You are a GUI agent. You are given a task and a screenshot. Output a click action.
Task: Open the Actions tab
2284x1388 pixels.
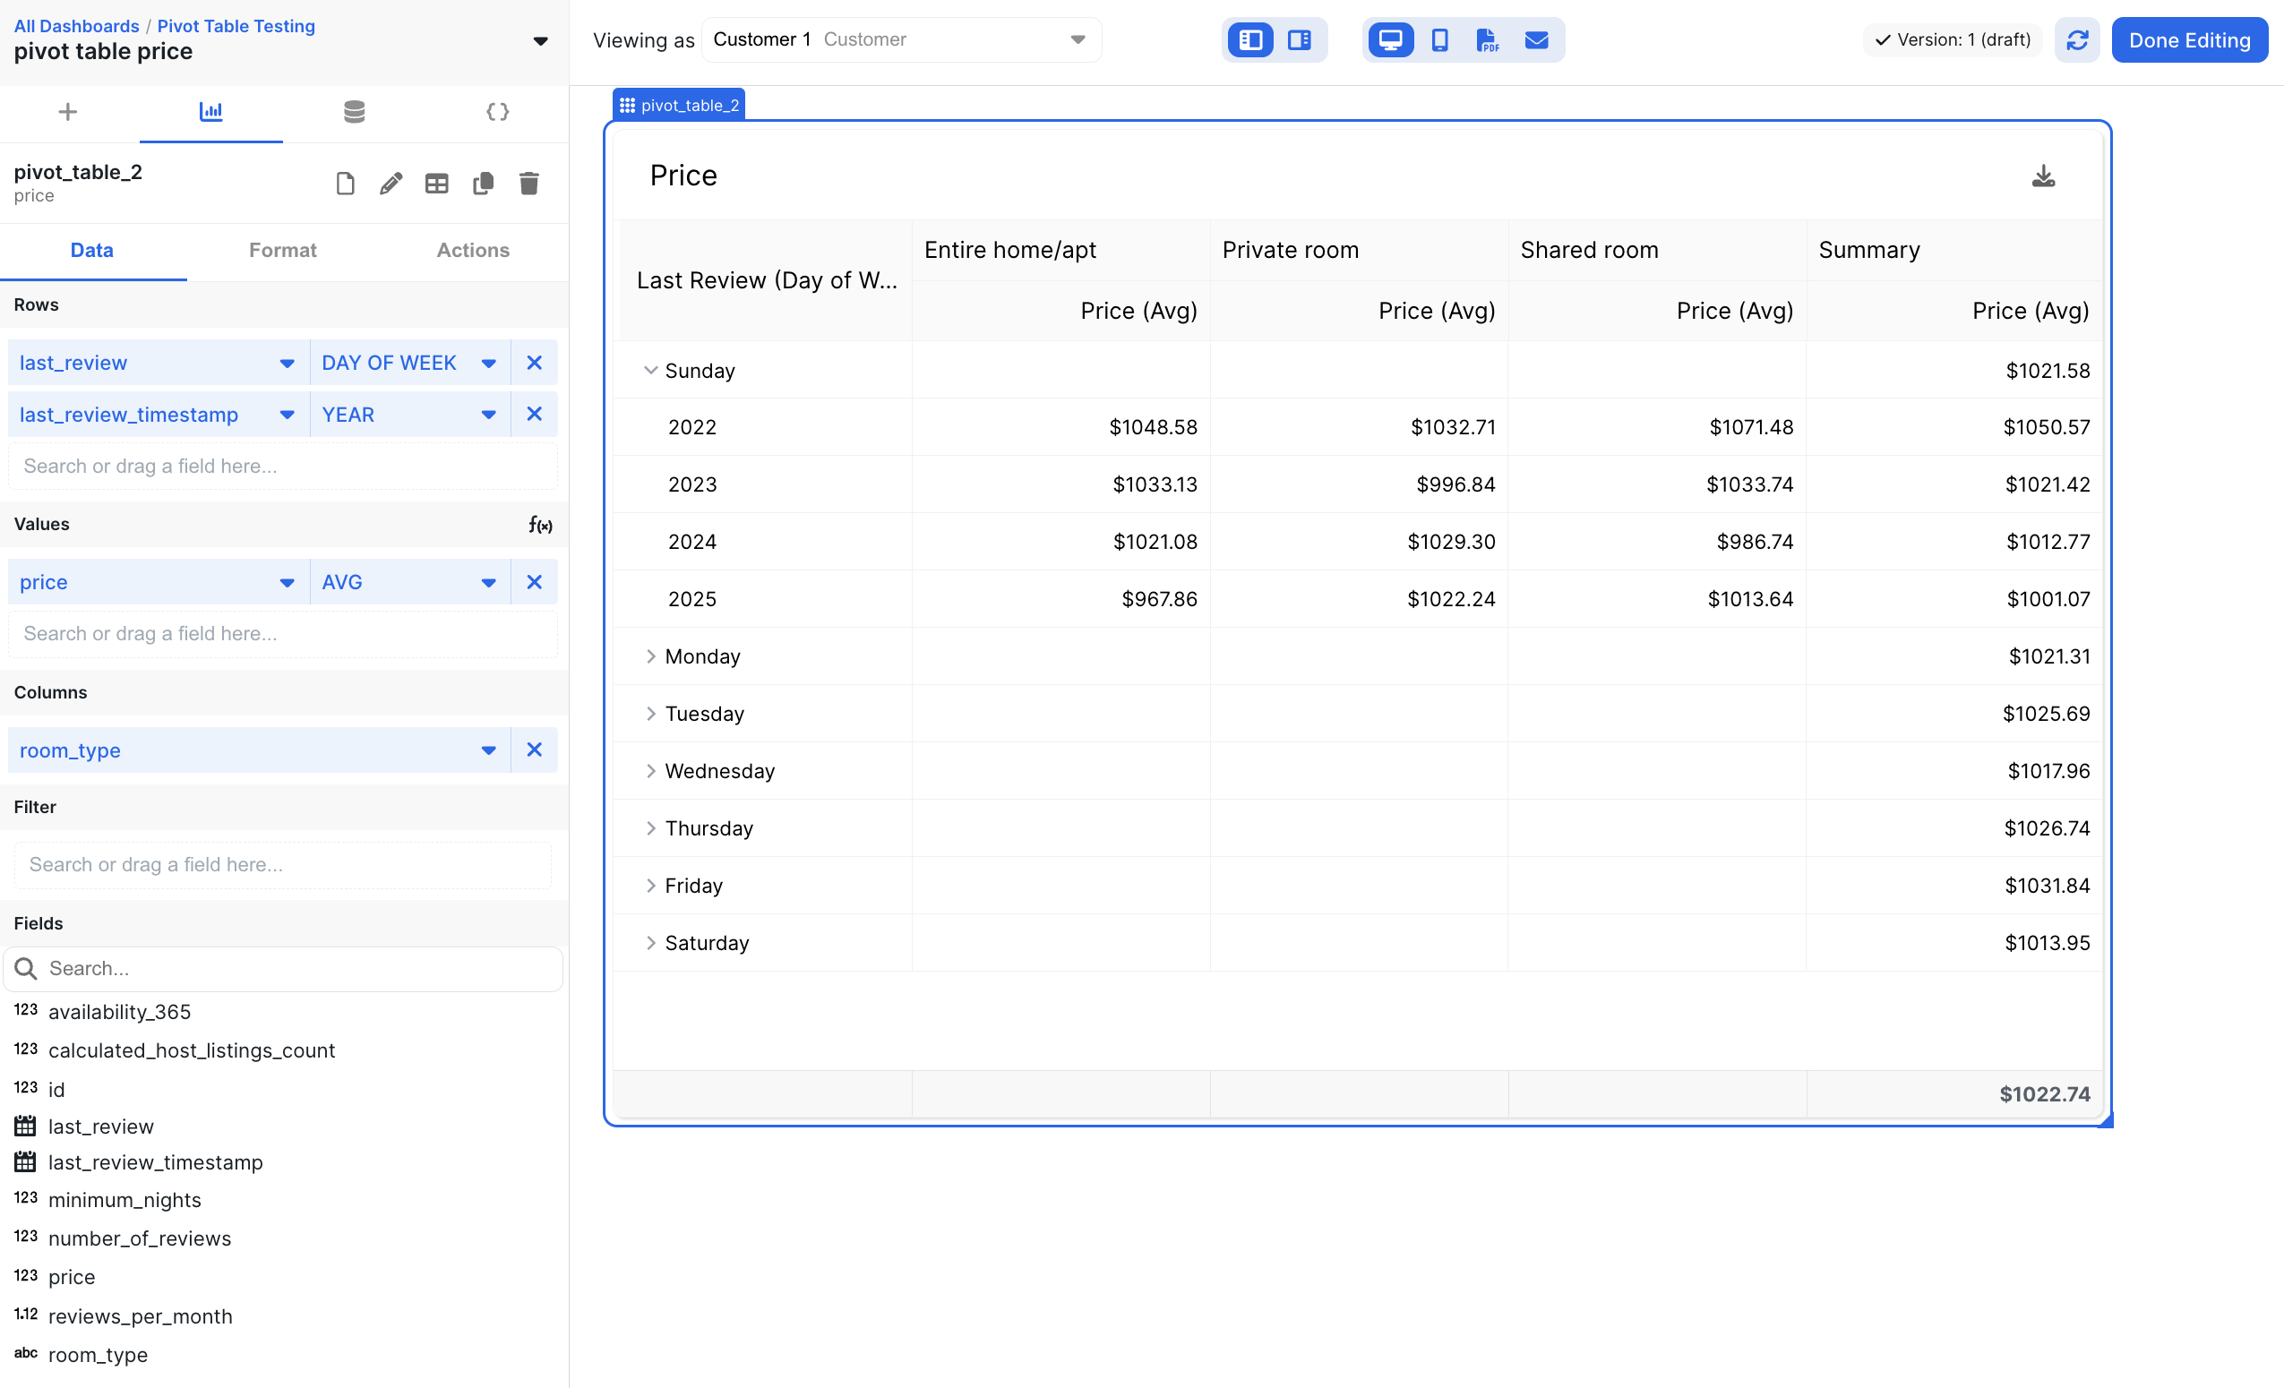[x=473, y=250]
